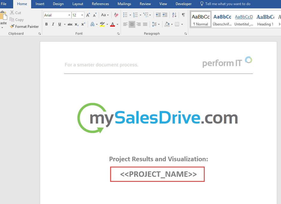Apply strikethrough formatting
Screen dimensions: 281x204
[70, 24]
